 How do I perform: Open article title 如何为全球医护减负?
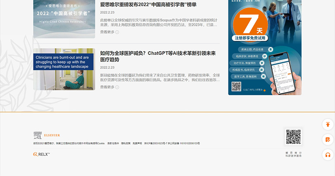pos(158,56)
